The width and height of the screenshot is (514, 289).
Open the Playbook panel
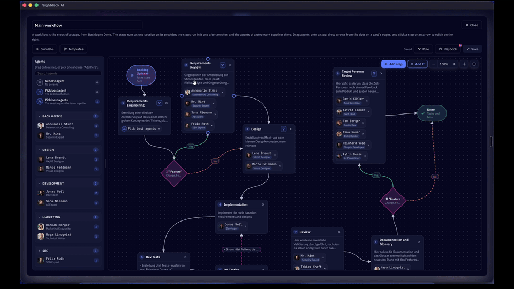(448, 49)
